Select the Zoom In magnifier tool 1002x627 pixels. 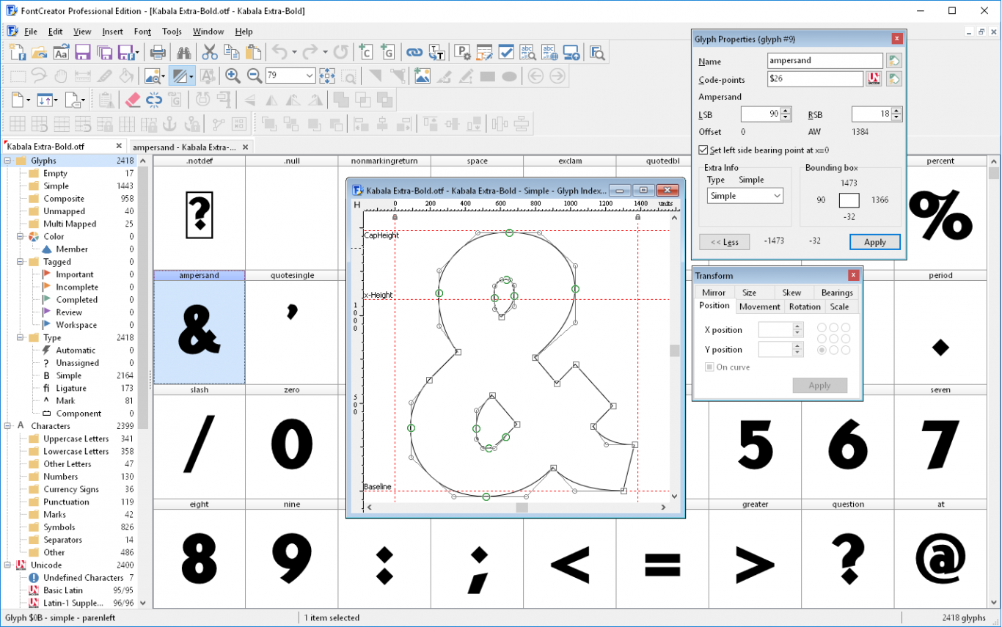click(233, 76)
